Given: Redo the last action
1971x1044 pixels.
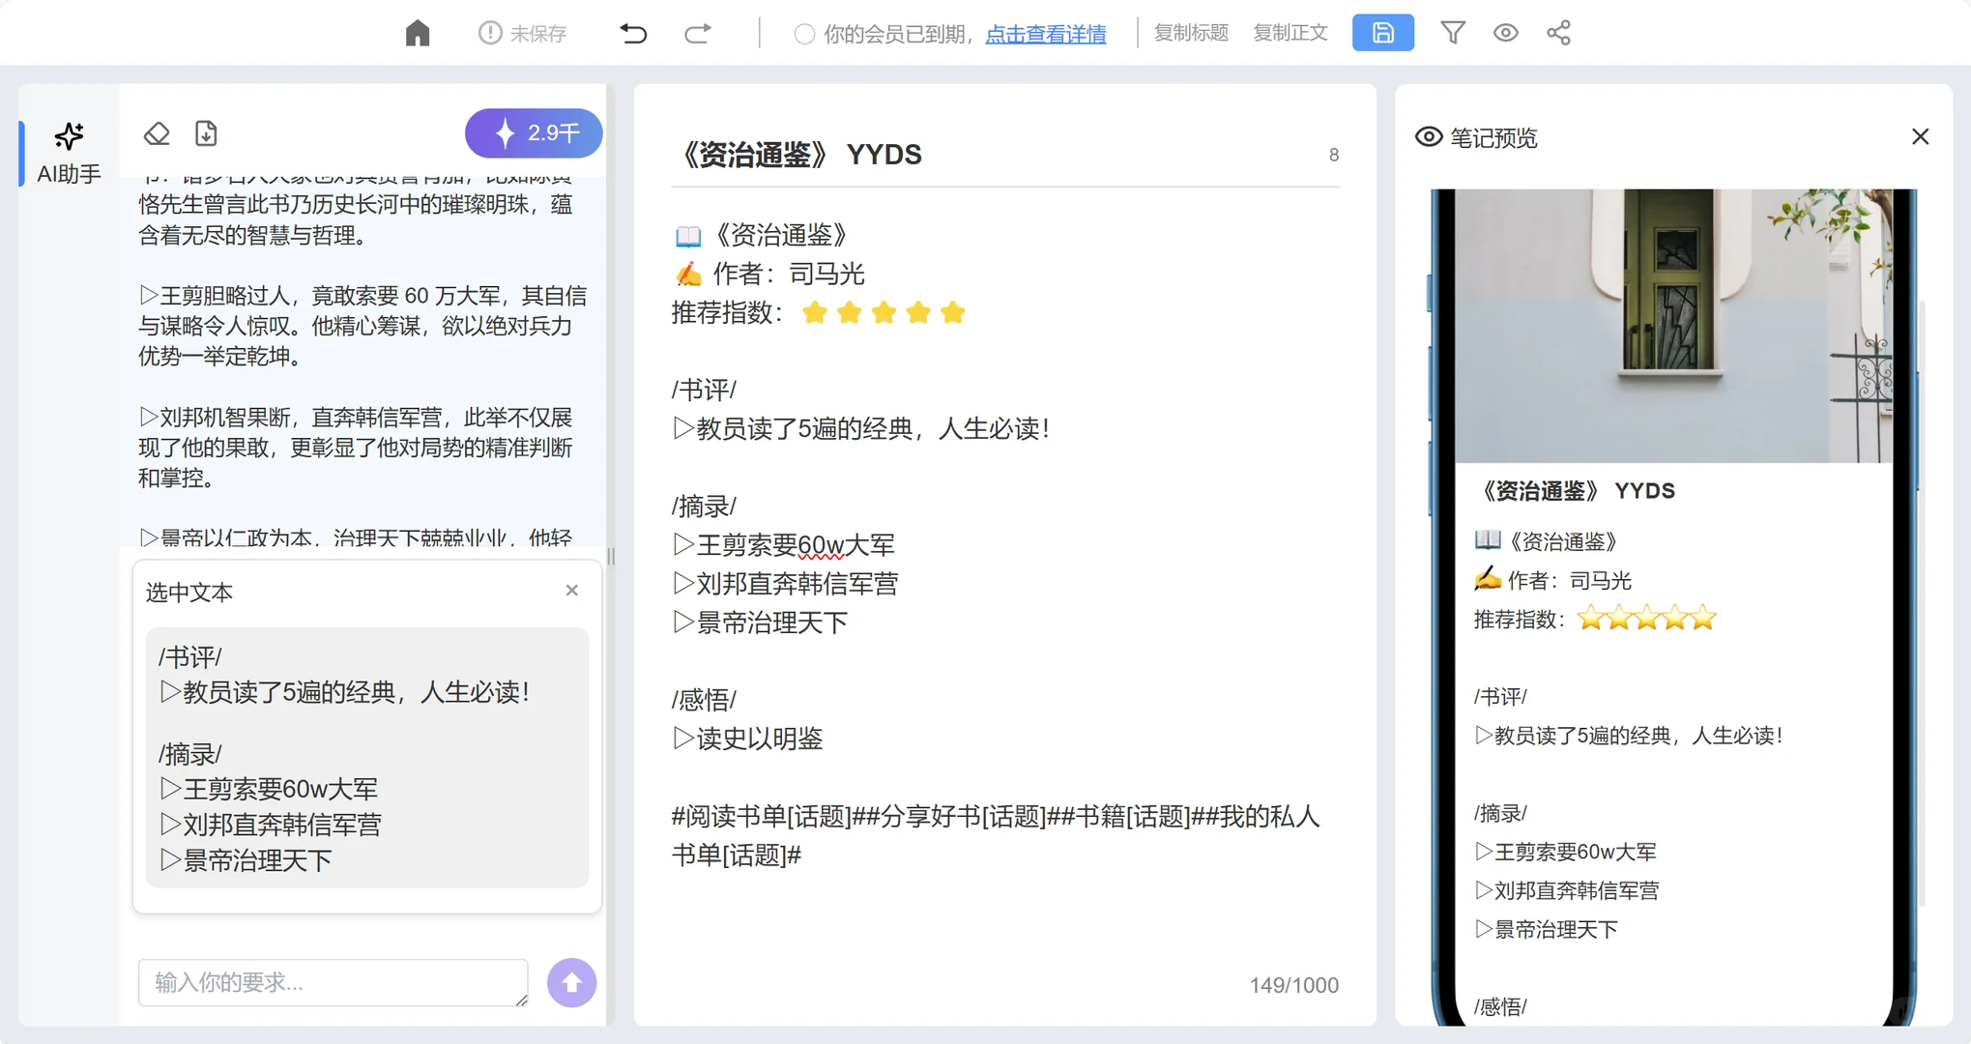Looking at the screenshot, I should [697, 32].
